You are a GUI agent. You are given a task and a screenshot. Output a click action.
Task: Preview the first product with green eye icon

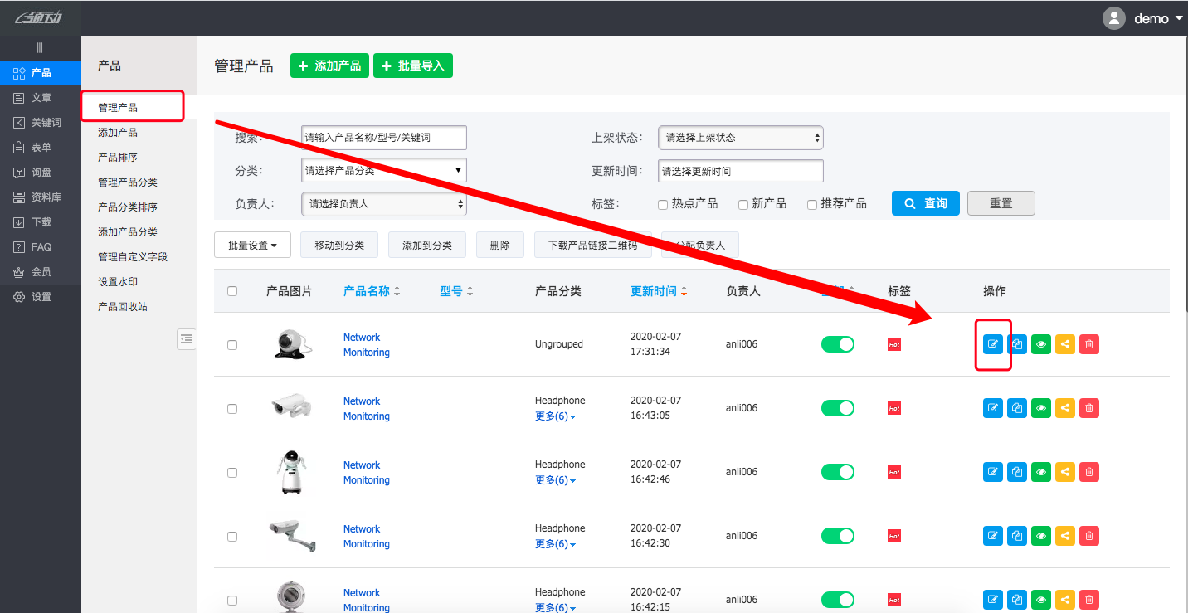coord(1041,343)
